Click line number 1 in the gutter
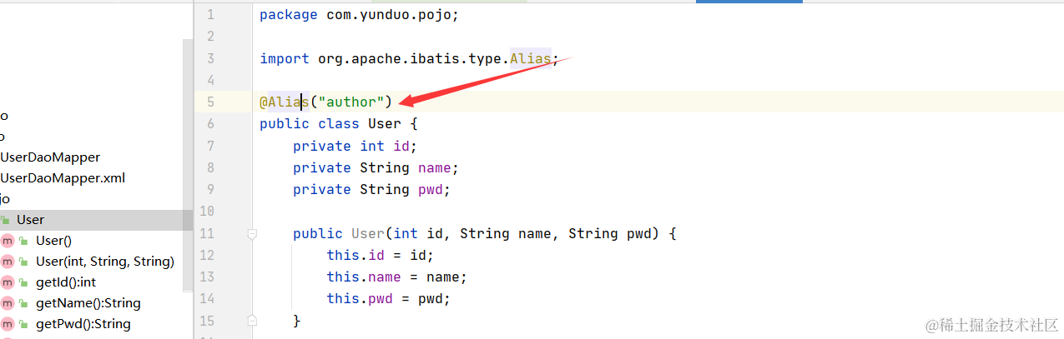This screenshot has width=1064, height=339. (210, 15)
